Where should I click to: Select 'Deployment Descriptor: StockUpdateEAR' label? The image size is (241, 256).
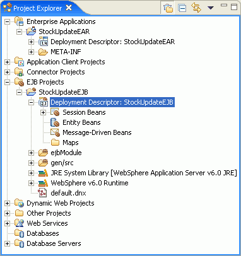click(113, 42)
